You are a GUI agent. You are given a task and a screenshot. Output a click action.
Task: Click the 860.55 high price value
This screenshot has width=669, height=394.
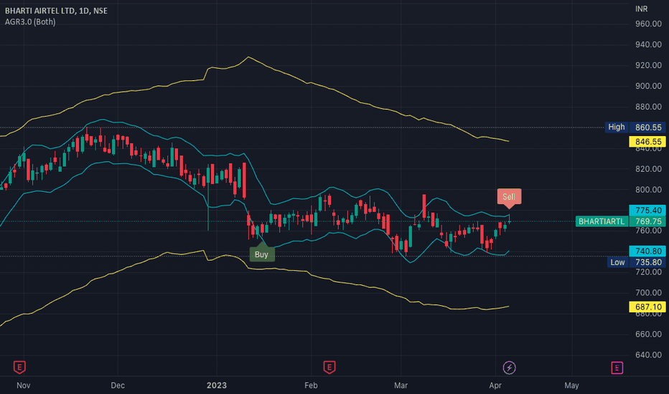coord(647,128)
